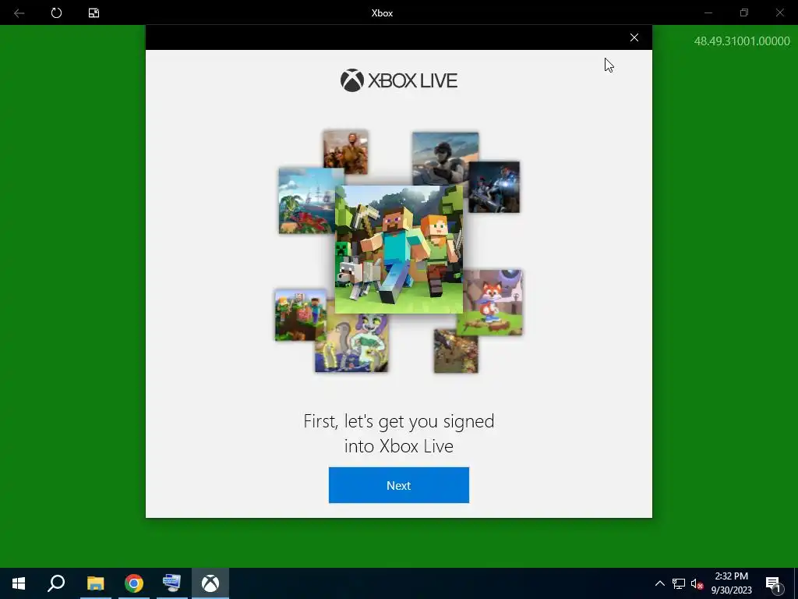The width and height of the screenshot is (798, 599).
Task: Open File Explorer from taskbar
Action: click(95, 583)
